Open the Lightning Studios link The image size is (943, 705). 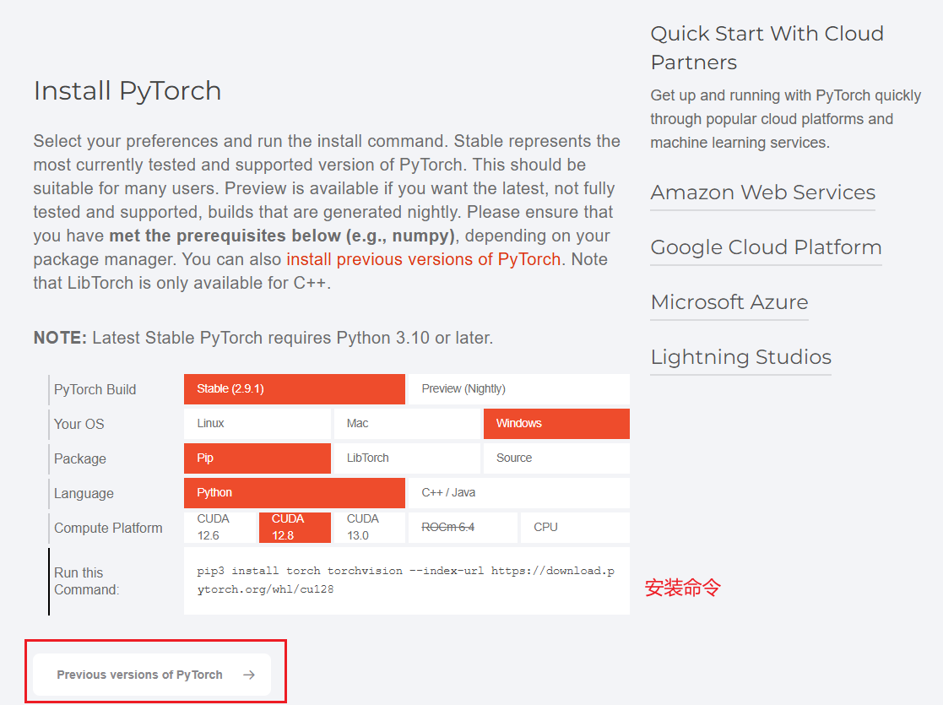point(741,357)
